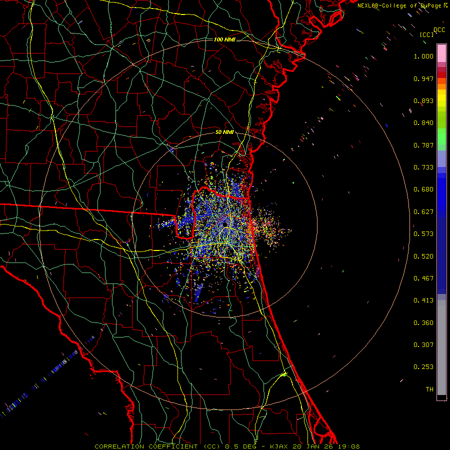Screen dimensions: 450x450
Task: Pick the pink swatch at the color bar top
Action: tap(441, 53)
